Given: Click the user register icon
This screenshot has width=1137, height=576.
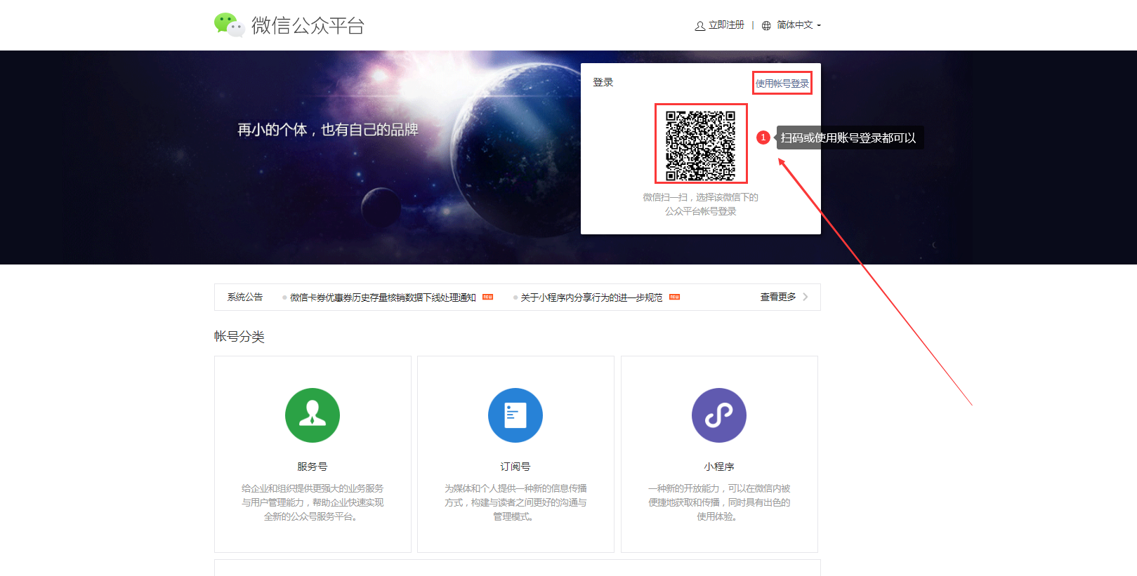Looking at the screenshot, I should pyautogui.click(x=699, y=26).
